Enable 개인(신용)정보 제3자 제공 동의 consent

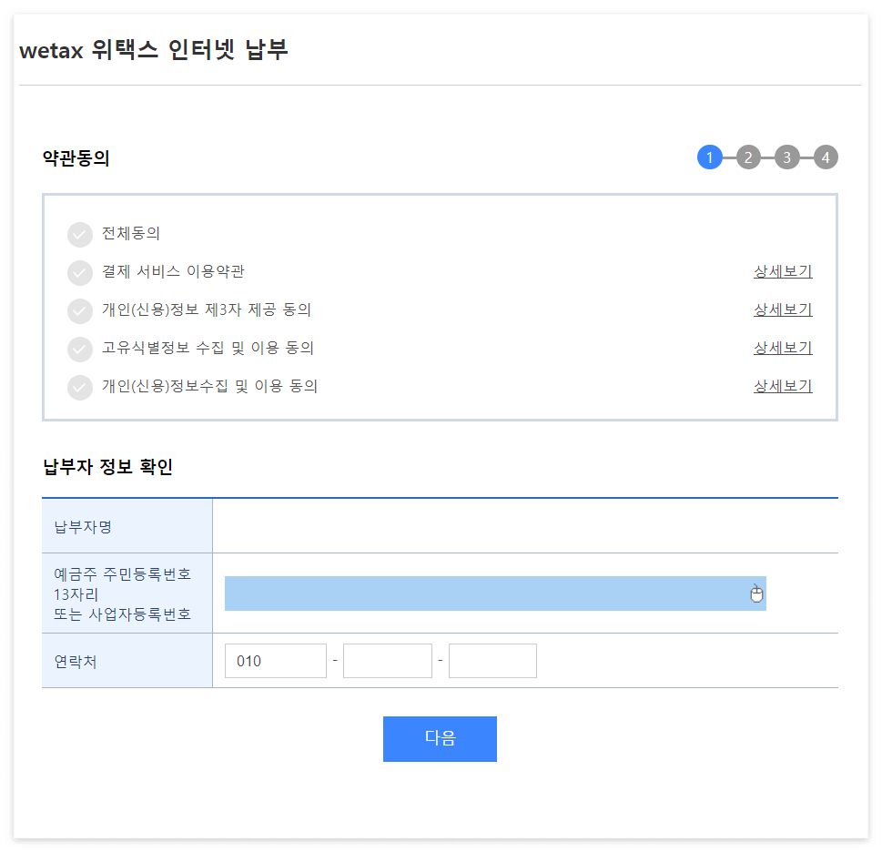79,310
